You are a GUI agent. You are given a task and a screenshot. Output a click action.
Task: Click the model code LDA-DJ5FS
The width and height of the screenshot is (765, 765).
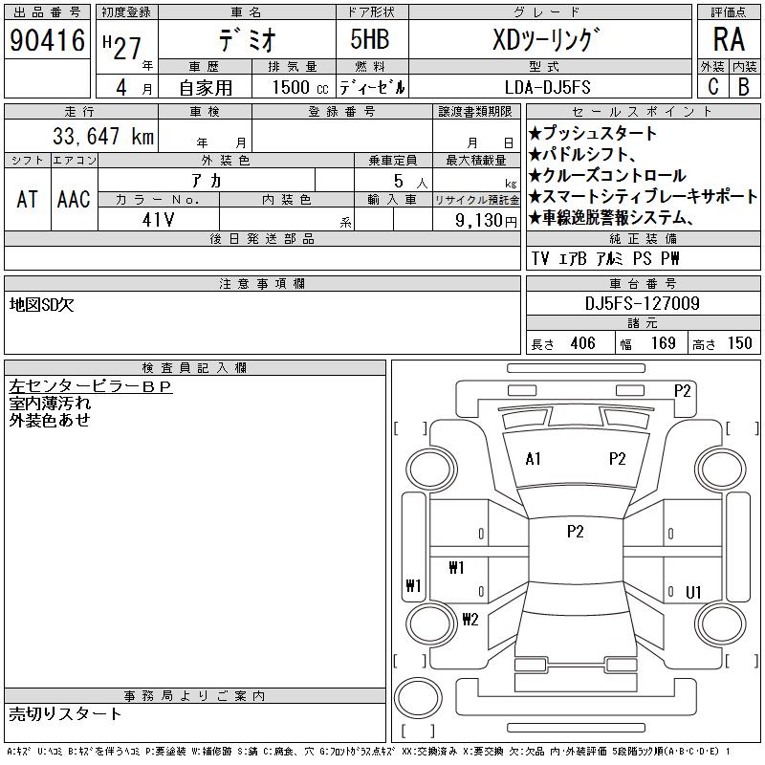point(548,87)
